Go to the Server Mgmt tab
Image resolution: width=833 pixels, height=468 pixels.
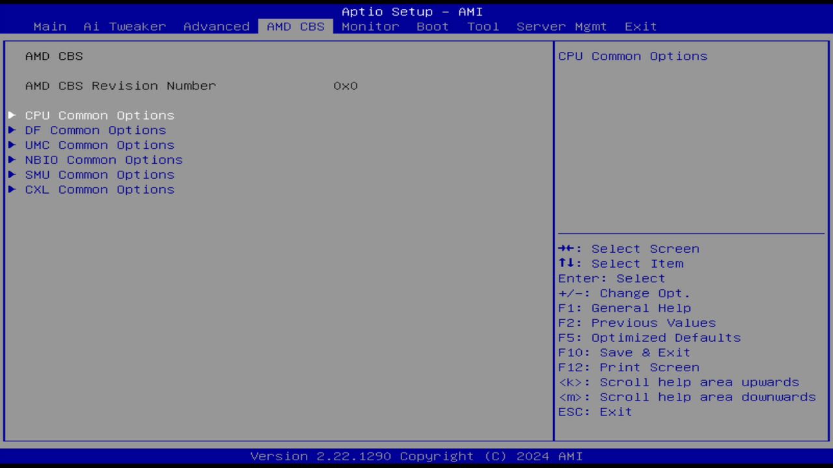tap(562, 27)
